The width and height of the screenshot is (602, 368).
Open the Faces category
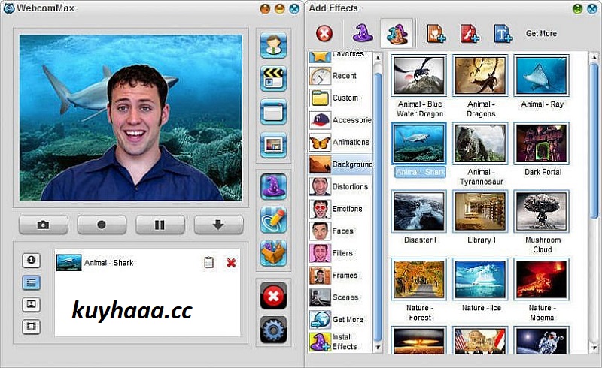click(x=341, y=231)
